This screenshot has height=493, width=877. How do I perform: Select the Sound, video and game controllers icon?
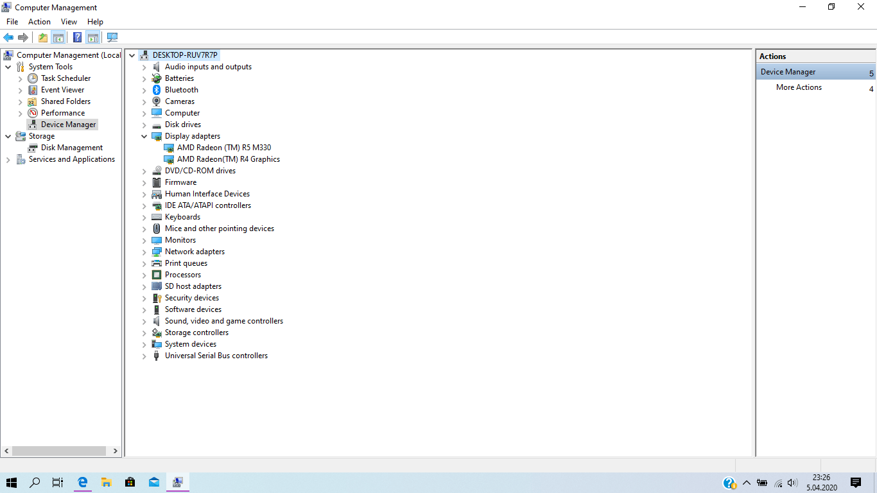click(x=157, y=321)
